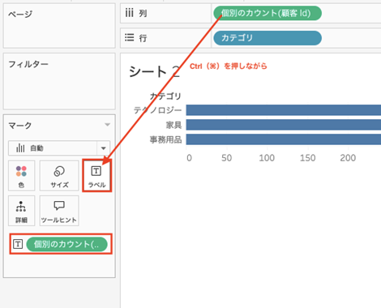Click the 色 (Color) mark card
The image size is (381, 308).
coord(21,176)
